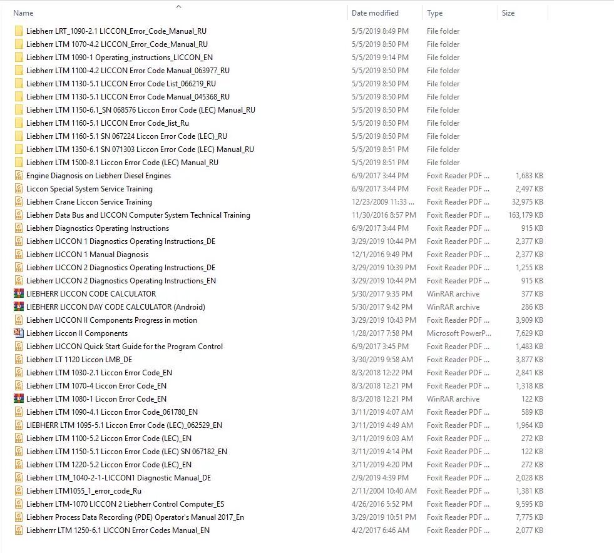Select file Liebherr Data Bus and LICCON Computer System Technical Training

click(x=138, y=215)
